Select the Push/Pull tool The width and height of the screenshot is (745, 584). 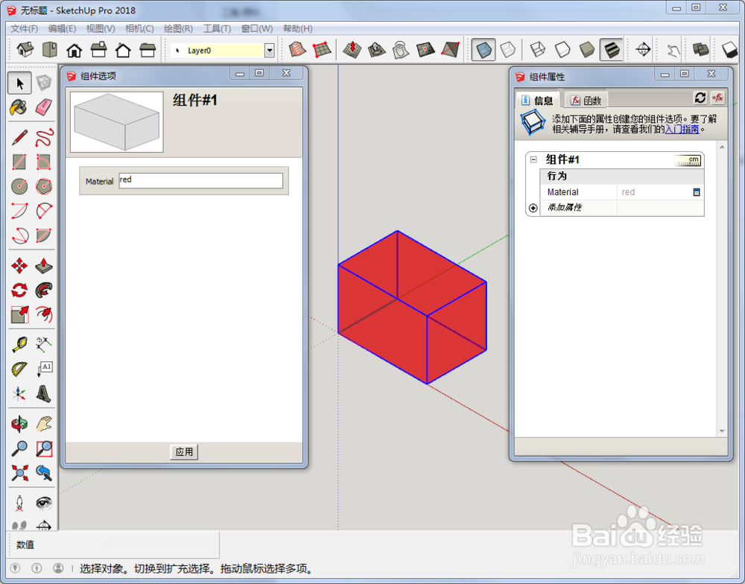coord(44,266)
